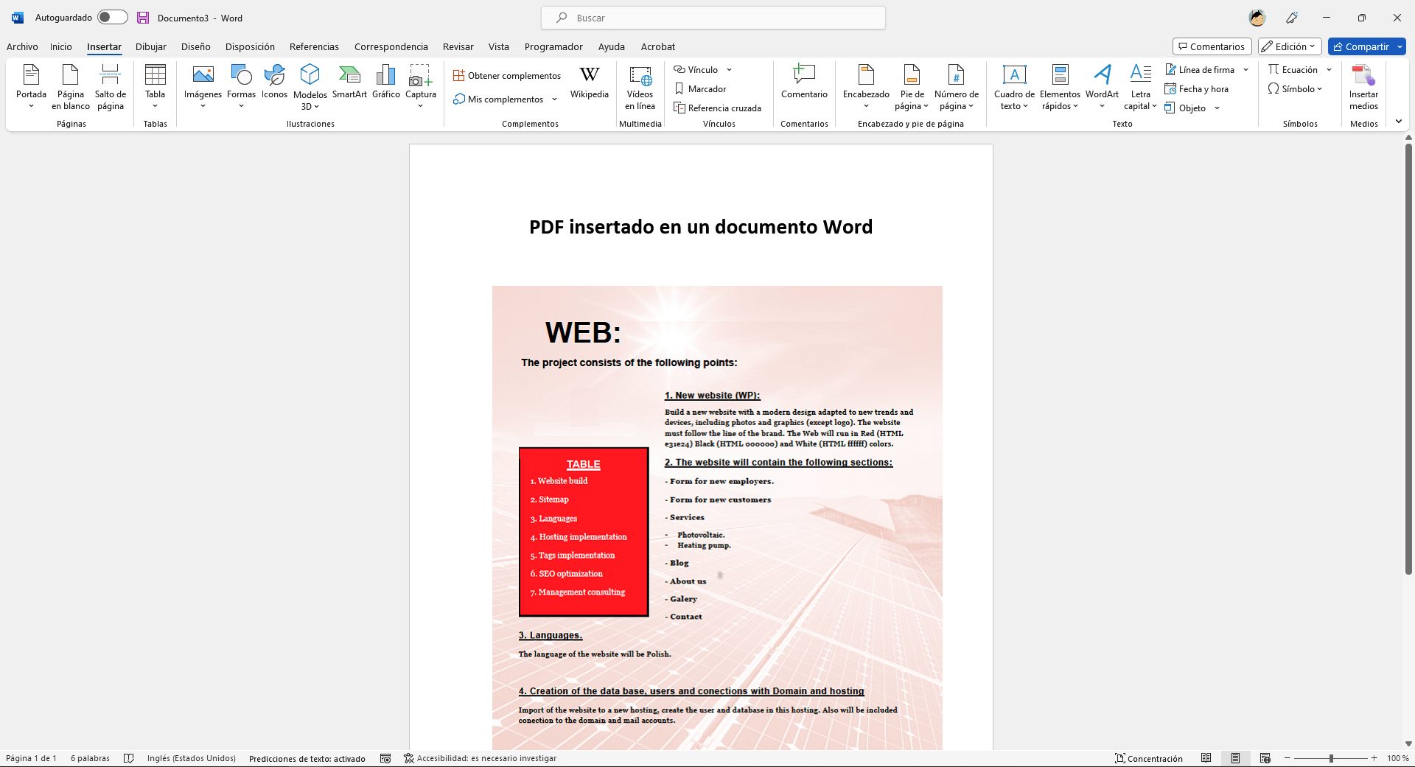Switch to Modo de lectura view
Image resolution: width=1415 pixels, height=767 pixels.
tap(1206, 758)
